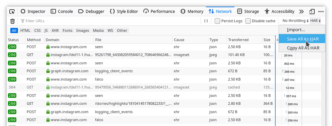Select the All filter button
This screenshot has width=332, height=126.
[x=14, y=31]
